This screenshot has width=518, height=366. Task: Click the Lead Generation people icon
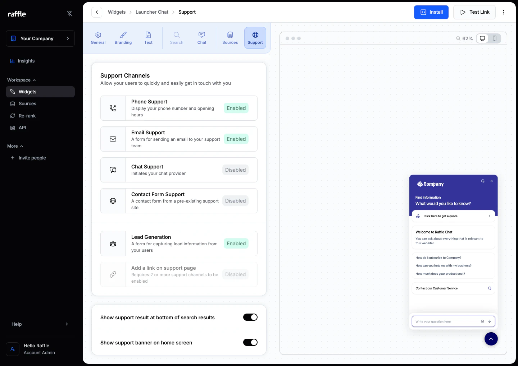tap(113, 244)
